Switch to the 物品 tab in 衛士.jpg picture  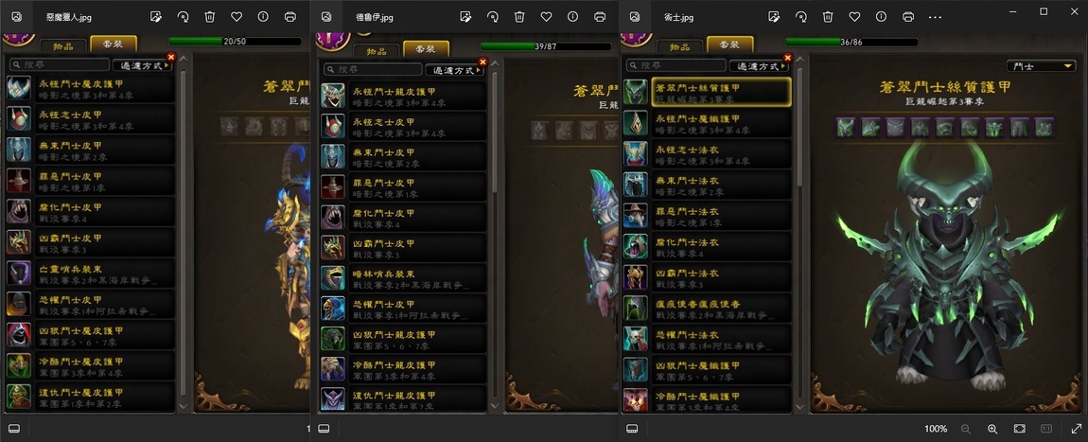click(x=678, y=46)
